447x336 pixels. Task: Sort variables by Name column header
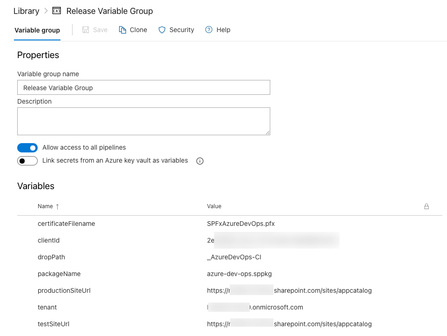click(46, 206)
